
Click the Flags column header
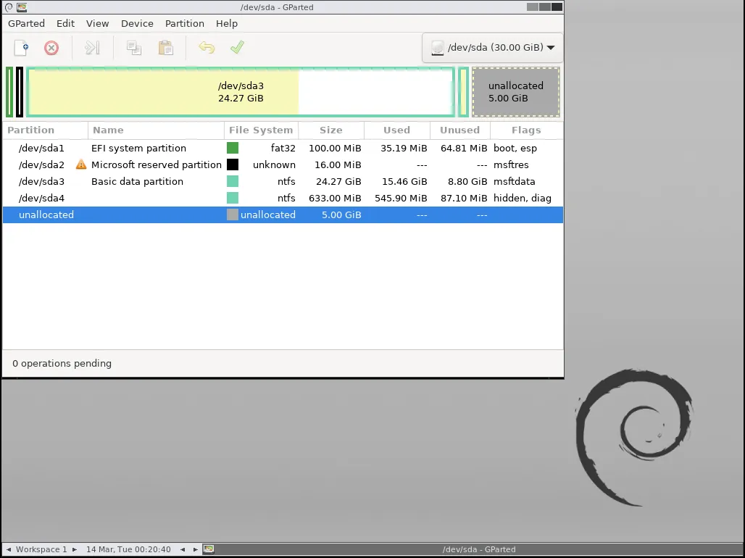pyautogui.click(x=525, y=130)
